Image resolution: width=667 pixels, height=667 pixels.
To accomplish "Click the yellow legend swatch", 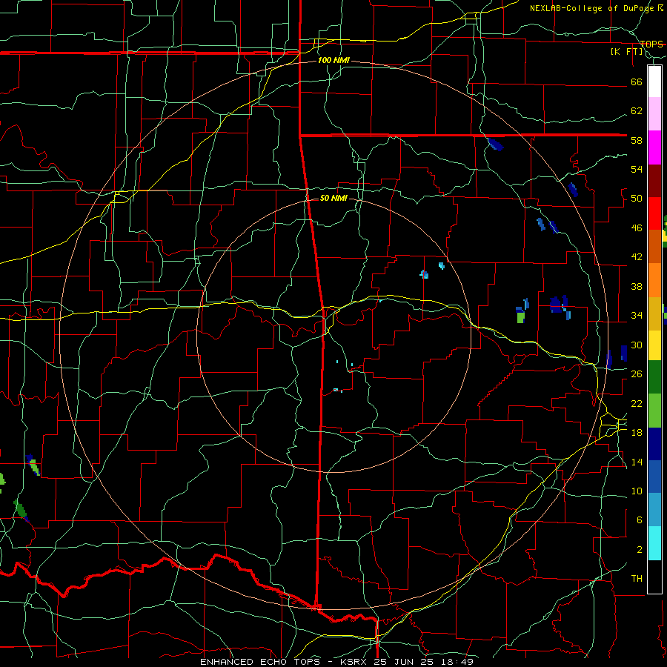I will pos(654,345).
